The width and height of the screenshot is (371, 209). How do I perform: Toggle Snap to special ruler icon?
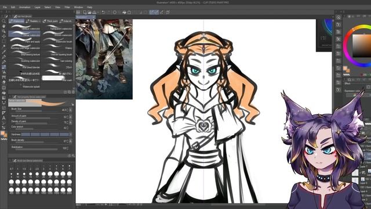coord(157,12)
